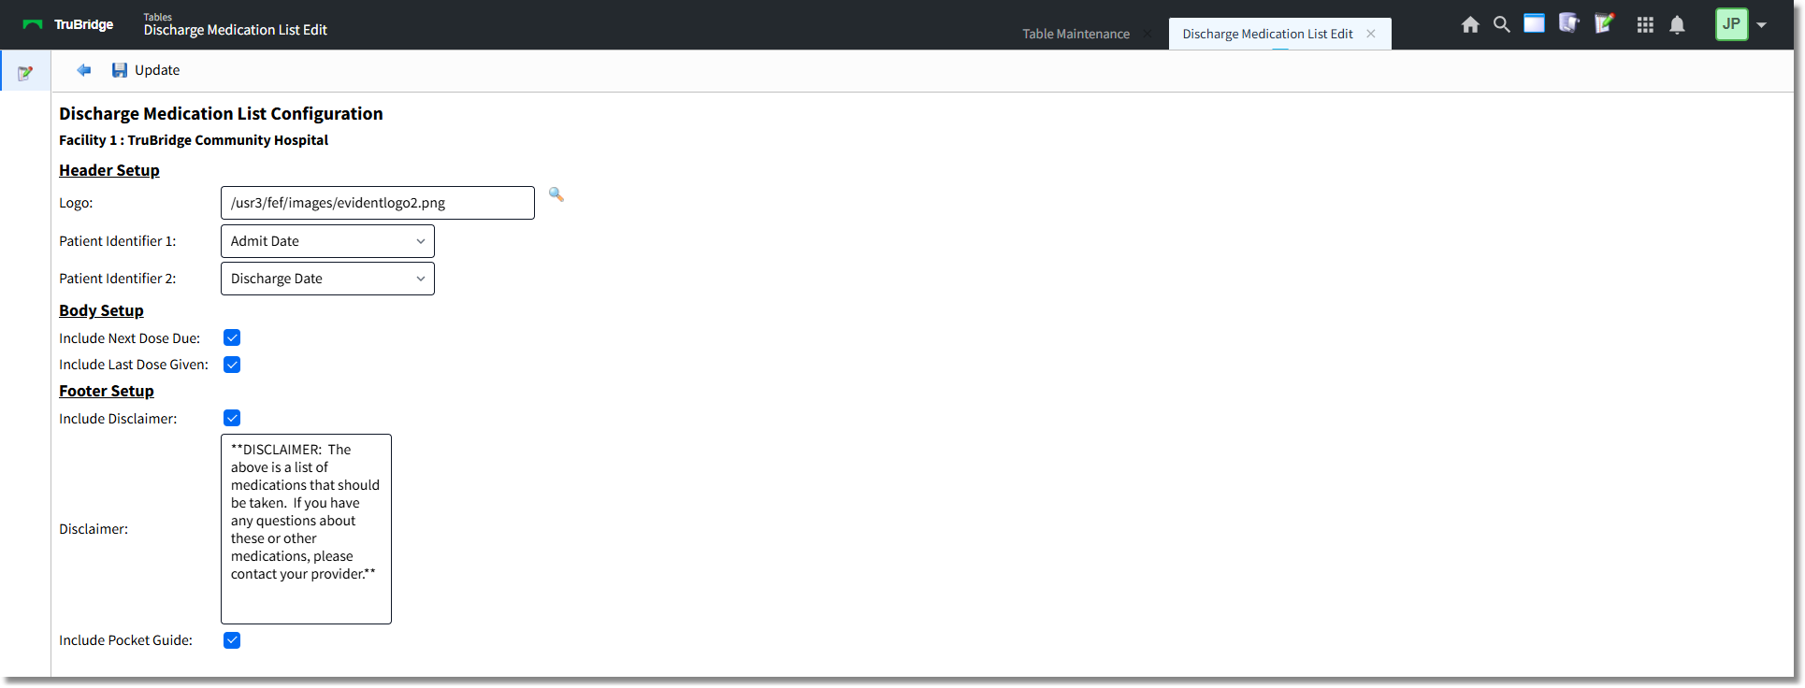Toggle the Include Pocket Guide checkbox
Image resolution: width=1805 pixels, height=688 pixels.
coord(232,640)
